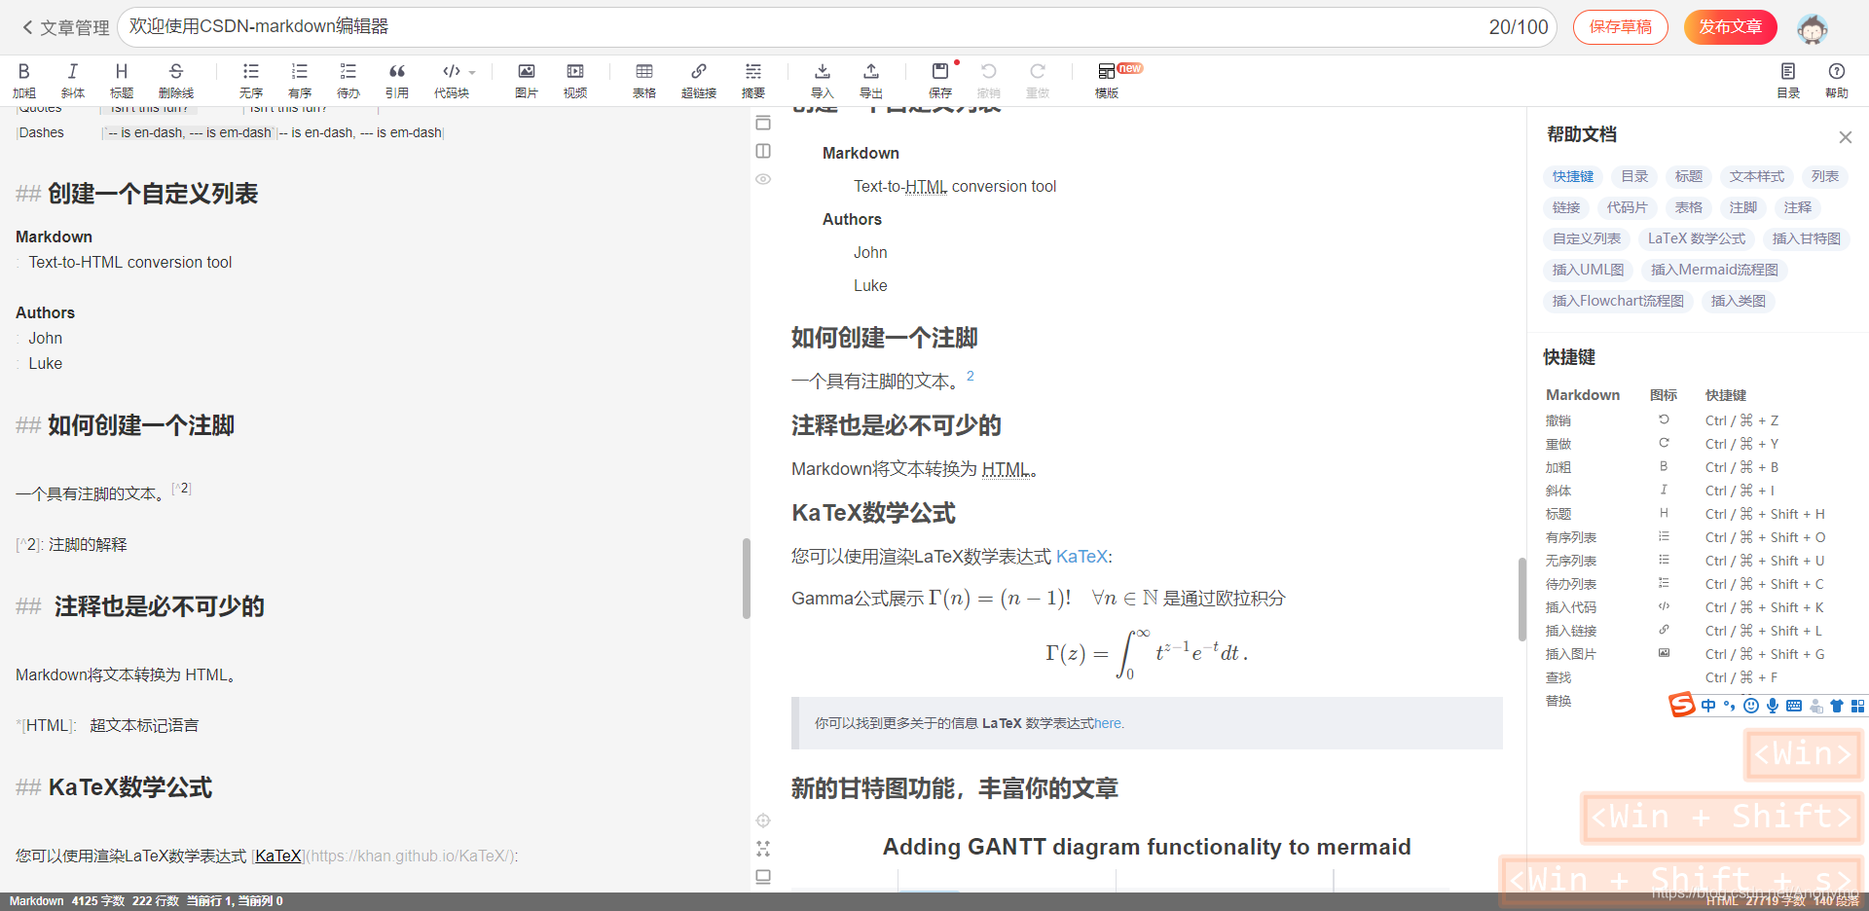
Task: Click the fullscreen expand icon near pane bottom
Action: 763,849
